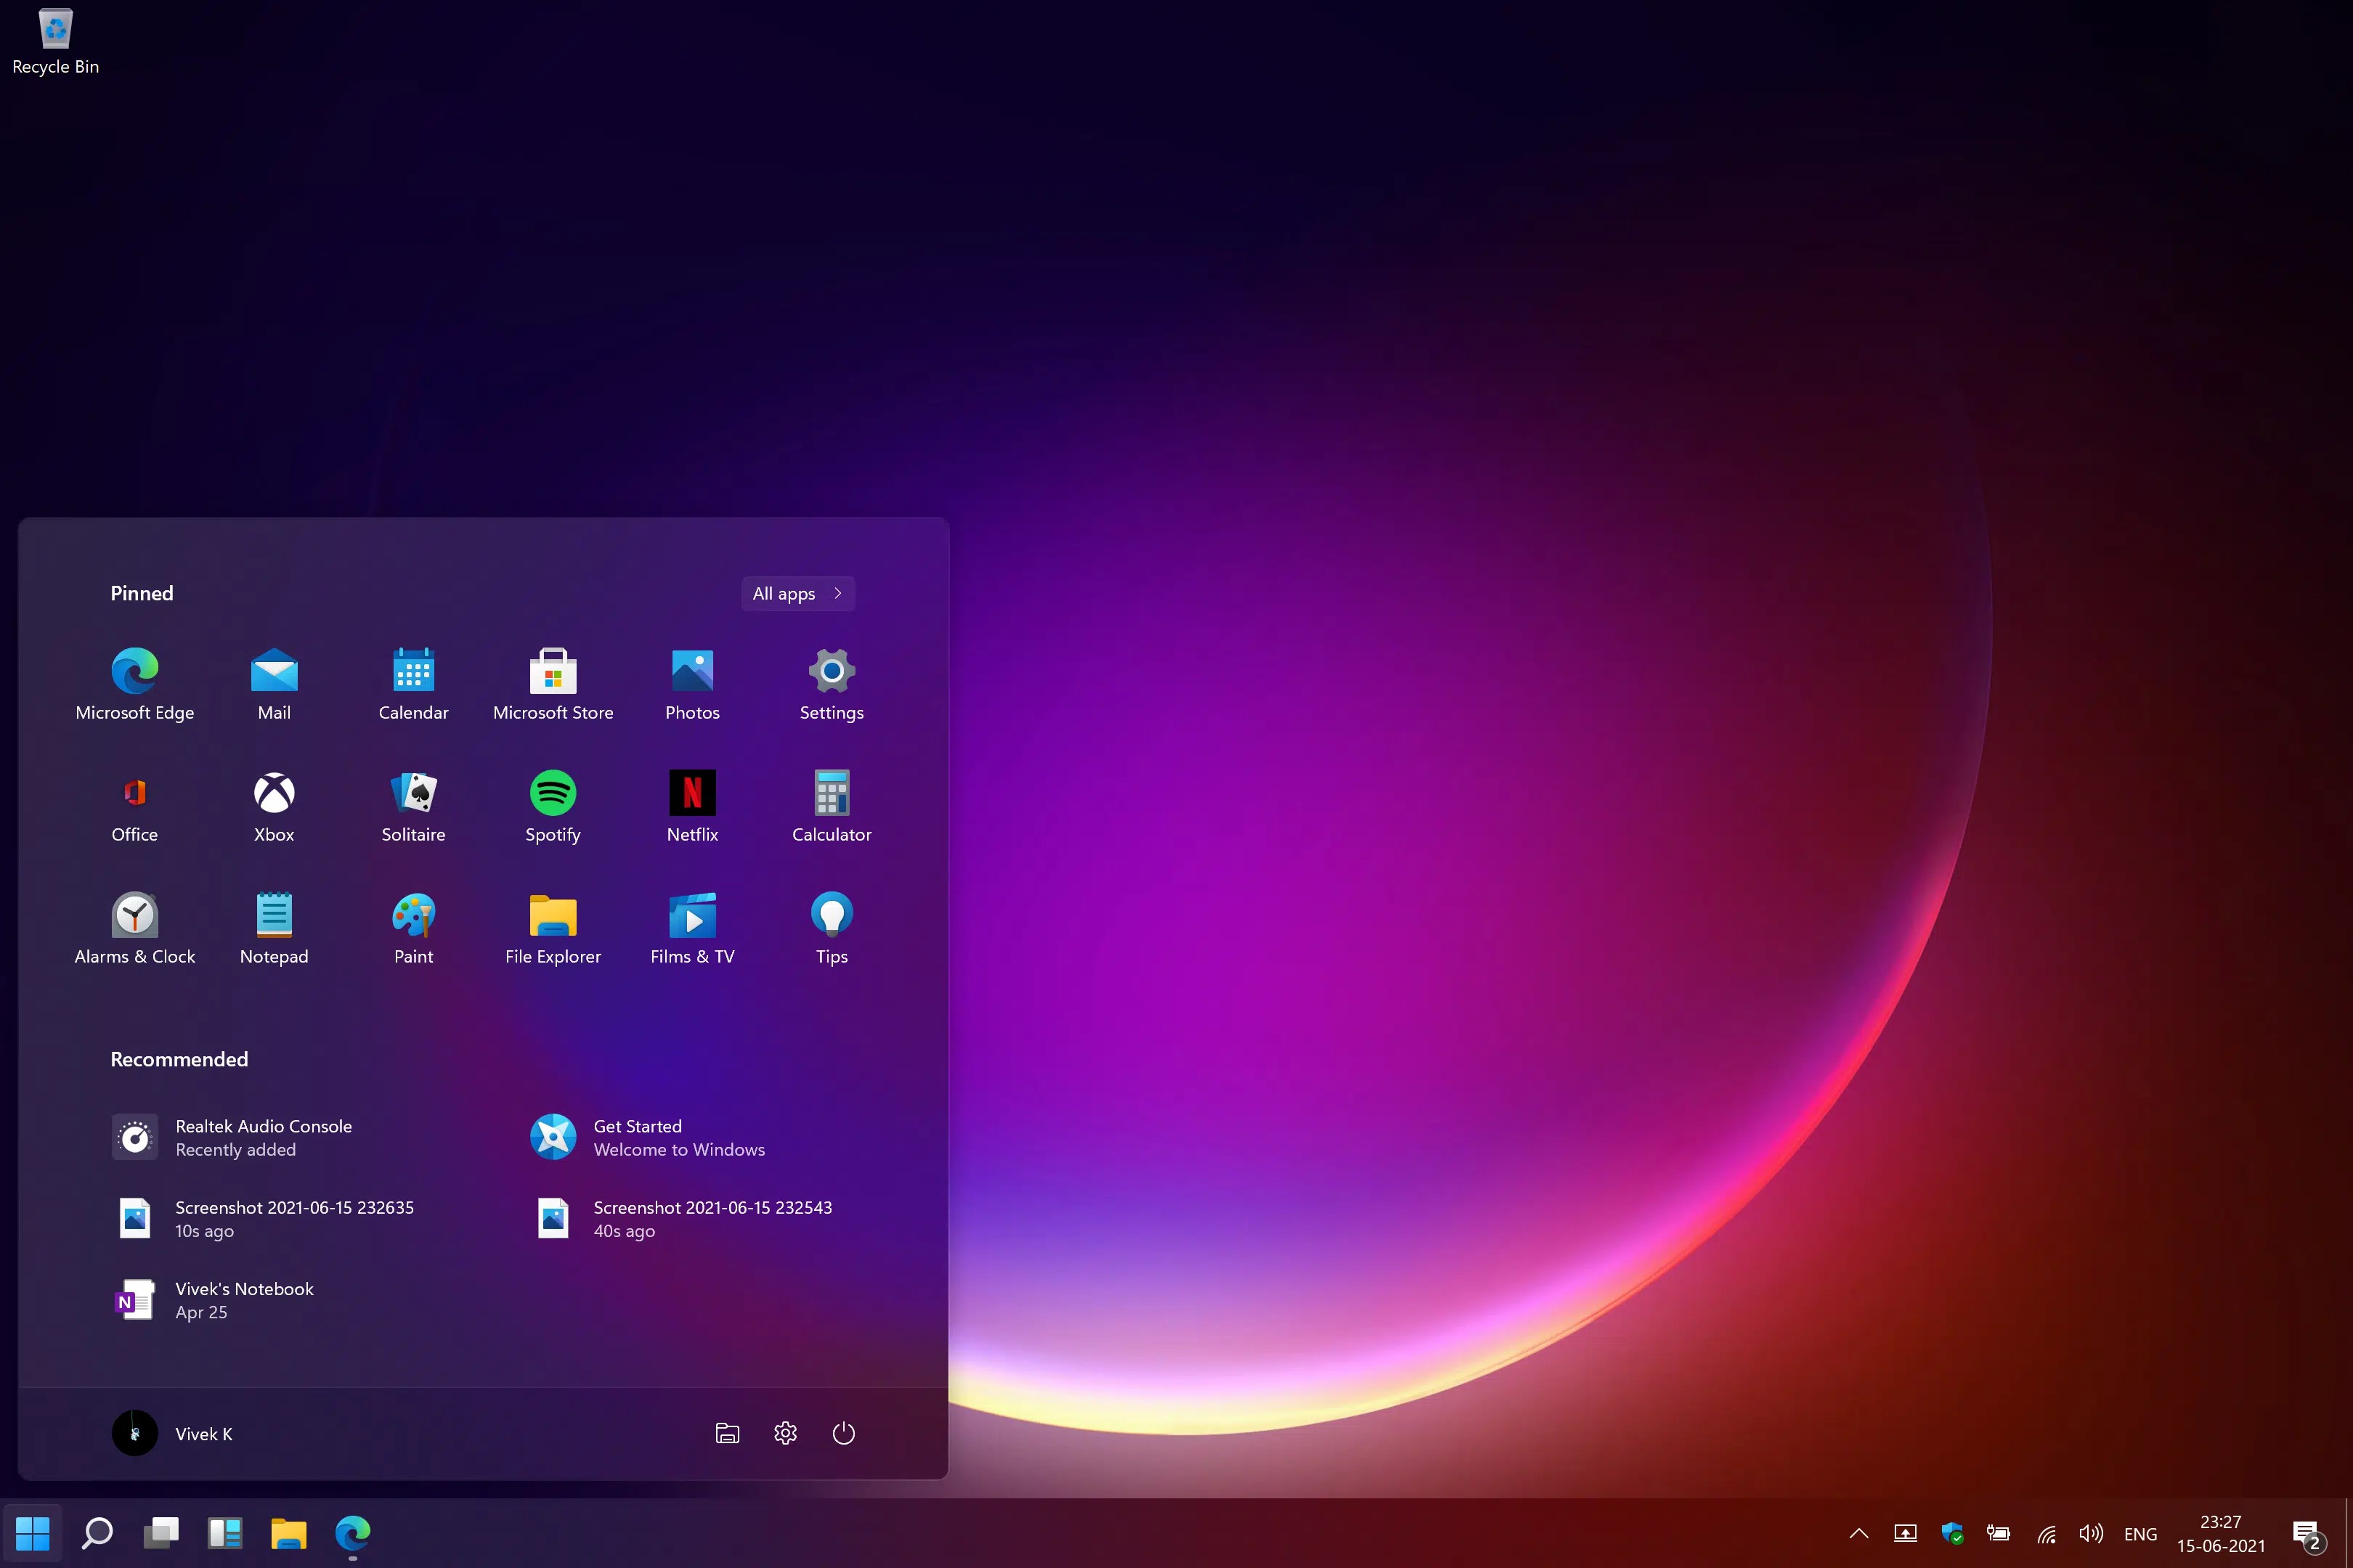2353x1568 pixels.
Task: Open the Xbox app
Action: click(274, 807)
